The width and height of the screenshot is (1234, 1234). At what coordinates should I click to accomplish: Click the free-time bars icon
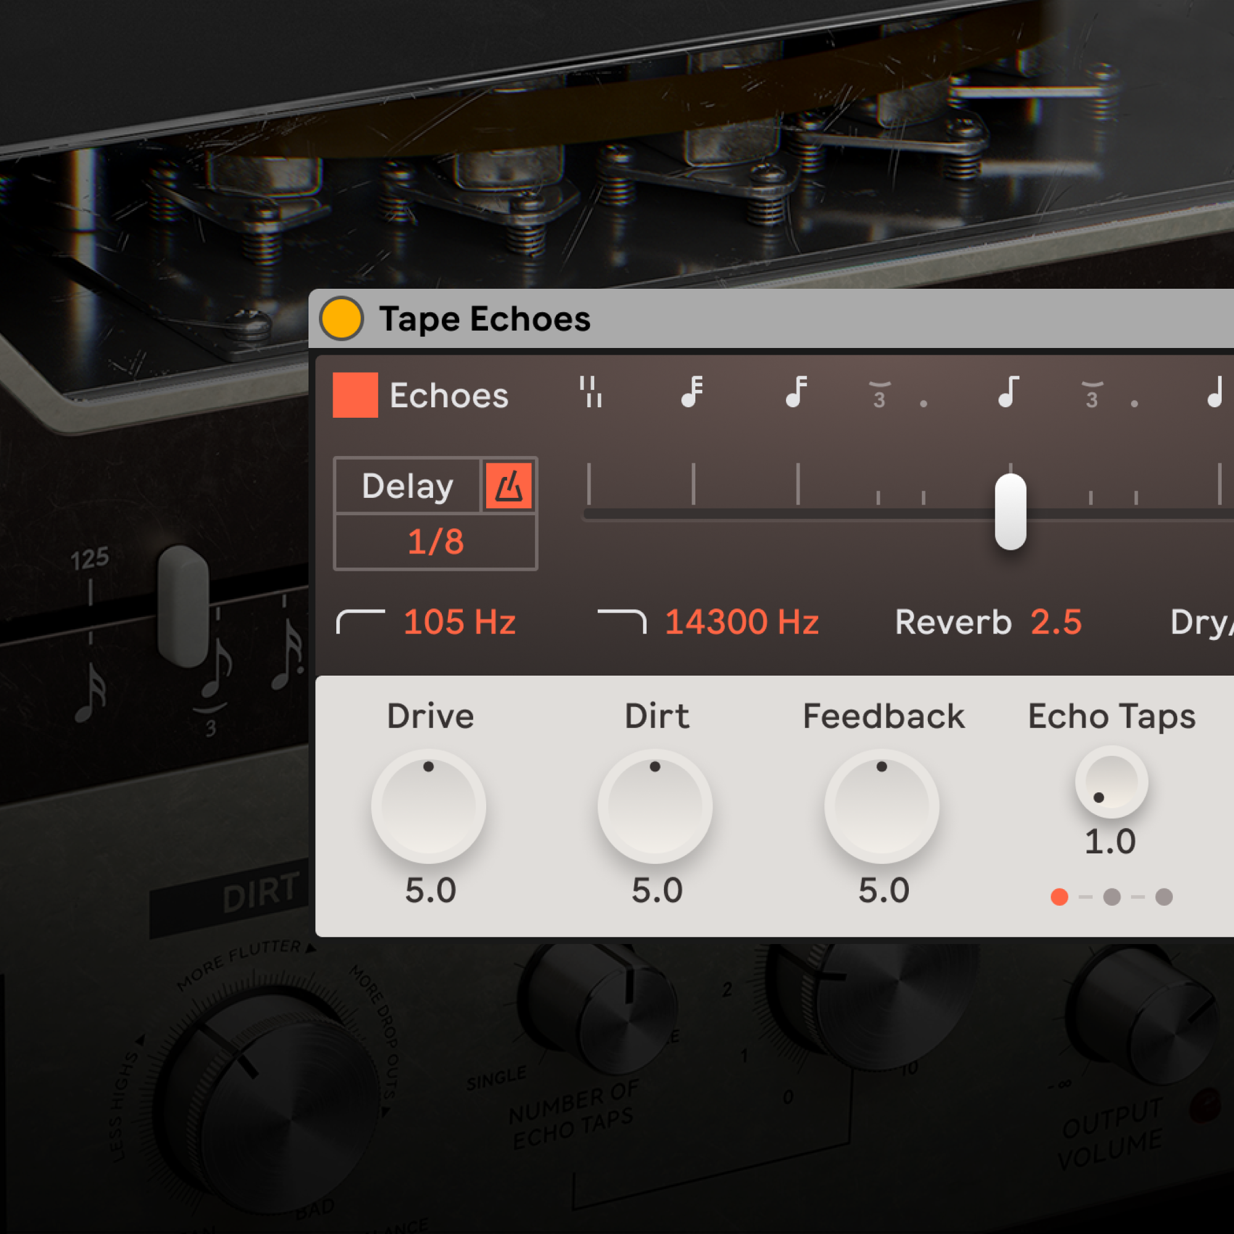(x=591, y=392)
